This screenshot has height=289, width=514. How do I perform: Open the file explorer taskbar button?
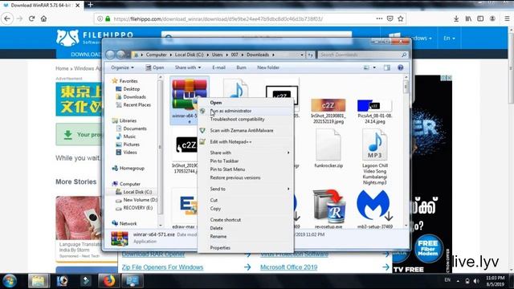[x=39, y=281]
